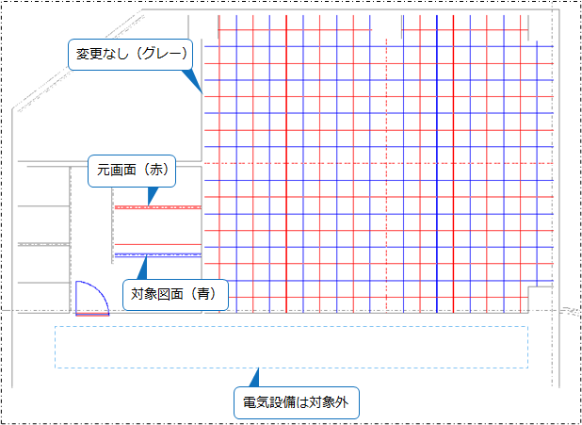Click the pointer tip of 変更なし callout
This screenshot has height=425, width=582.
tap(202, 92)
